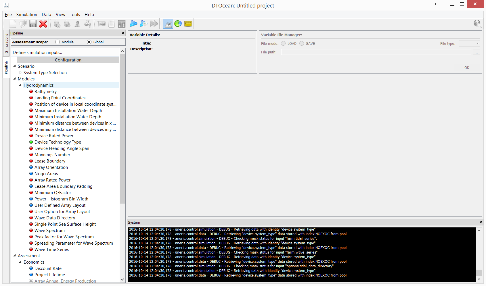The height and width of the screenshot is (286, 486).
Task: Choose the SAVE file mode radio button
Action: tap(302, 44)
